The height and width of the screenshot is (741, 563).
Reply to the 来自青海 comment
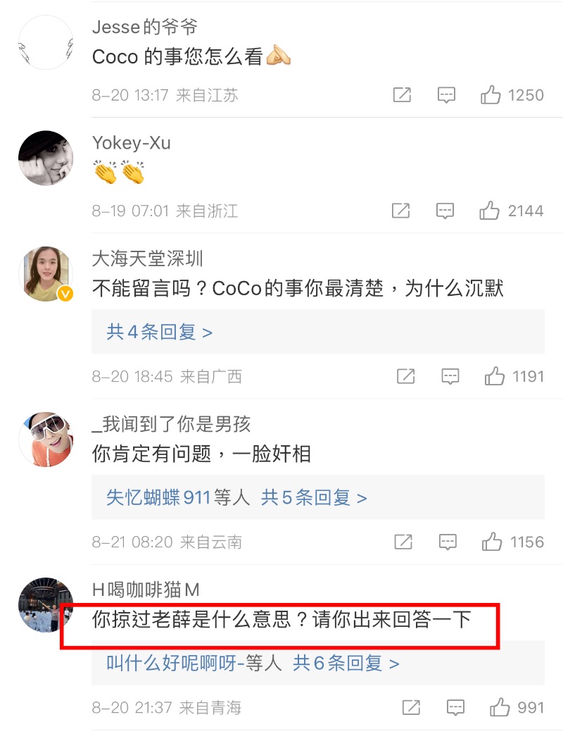point(456,707)
